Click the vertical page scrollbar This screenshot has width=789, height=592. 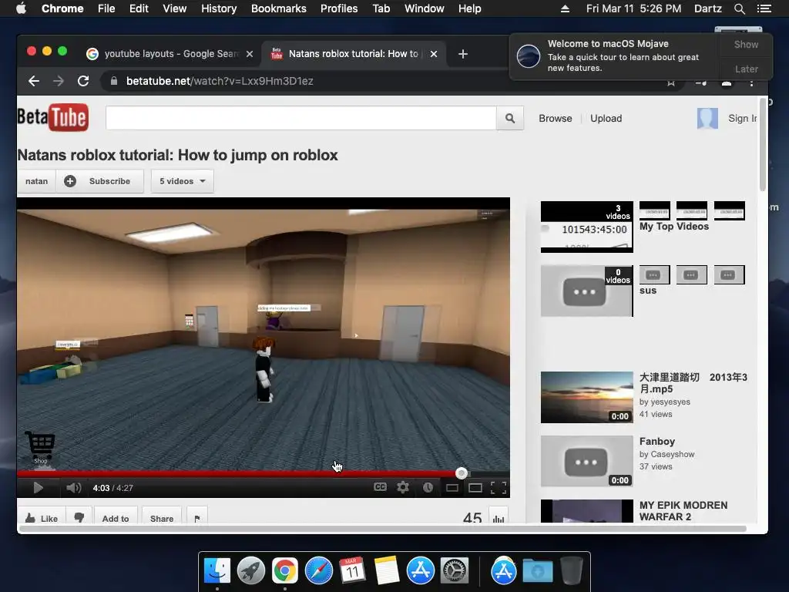click(763, 144)
